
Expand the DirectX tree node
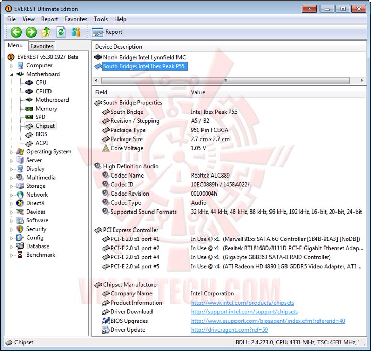[x=11, y=203]
